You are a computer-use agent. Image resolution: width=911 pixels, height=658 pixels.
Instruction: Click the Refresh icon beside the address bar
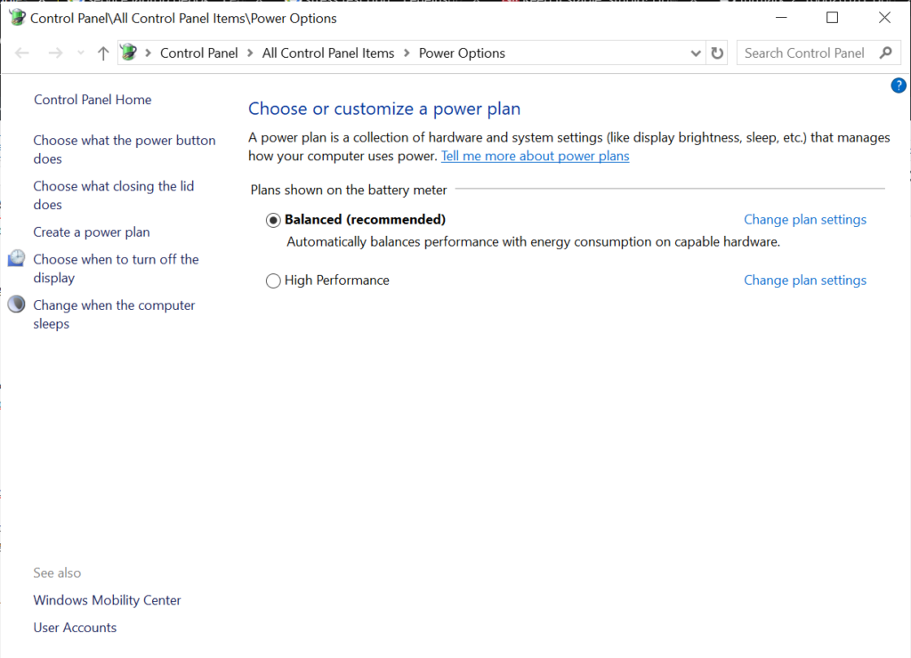(x=717, y=53)
